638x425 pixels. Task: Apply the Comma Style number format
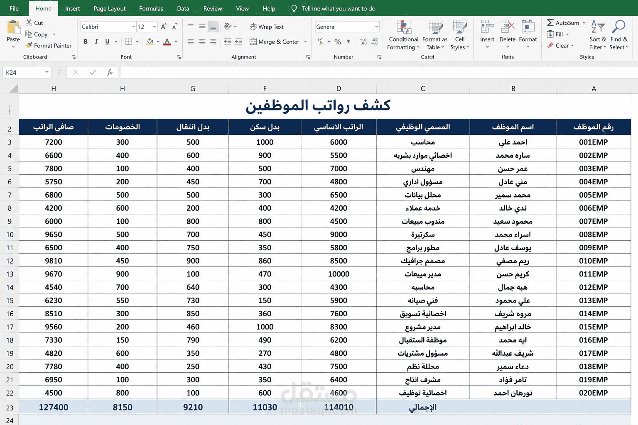pos(348,42)
